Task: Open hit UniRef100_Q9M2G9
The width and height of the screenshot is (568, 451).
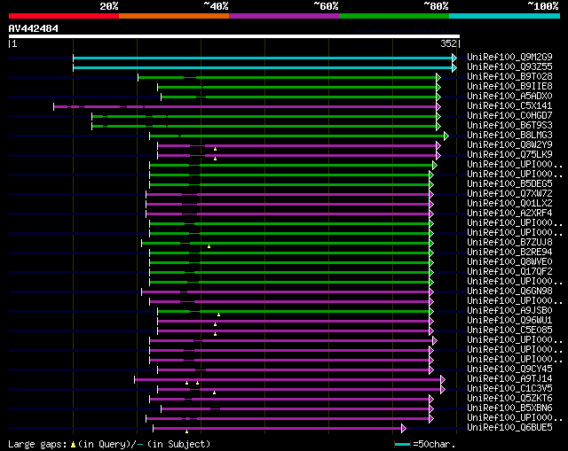Action: (509, 57)
